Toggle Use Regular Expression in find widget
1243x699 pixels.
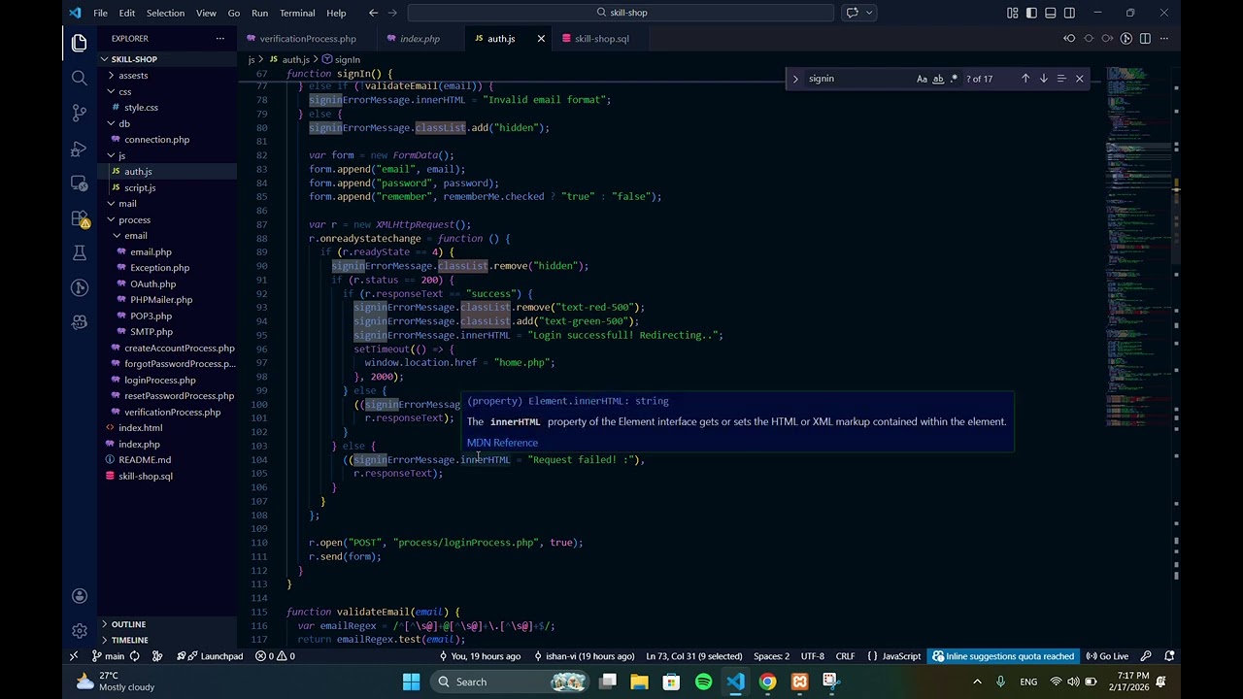(954, 79)
